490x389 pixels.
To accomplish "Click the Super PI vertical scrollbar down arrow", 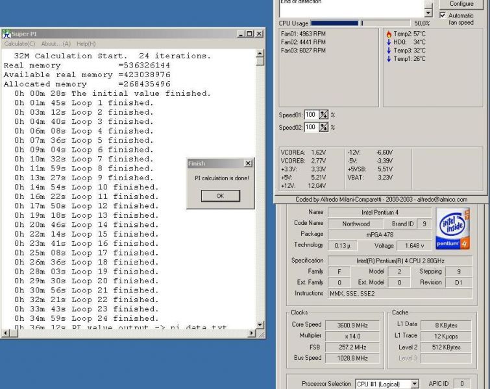I will pyautogui.click(x=260, y=325).
